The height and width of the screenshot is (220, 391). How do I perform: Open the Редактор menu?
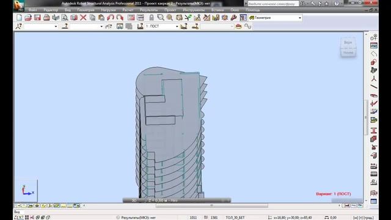(x=51, y=10)
